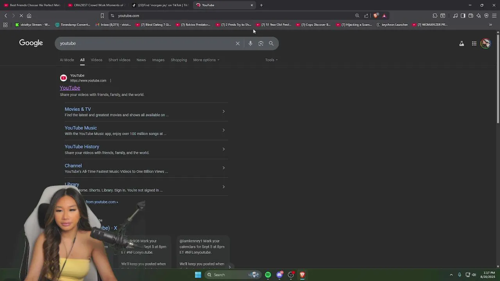
Task: Expand the YouTube History row chevron
Action: click(x=223, y=149)
